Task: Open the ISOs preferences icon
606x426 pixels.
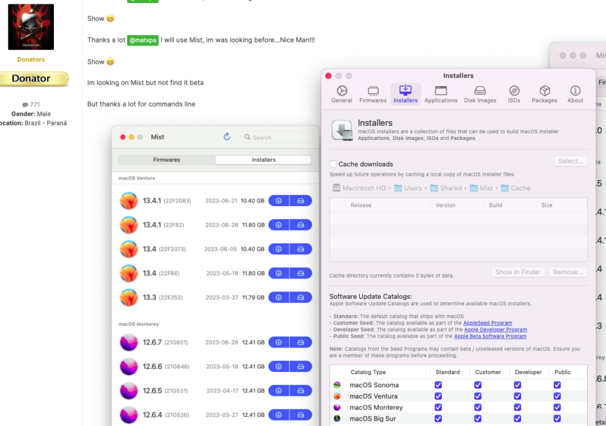Action: click(514, 95)
